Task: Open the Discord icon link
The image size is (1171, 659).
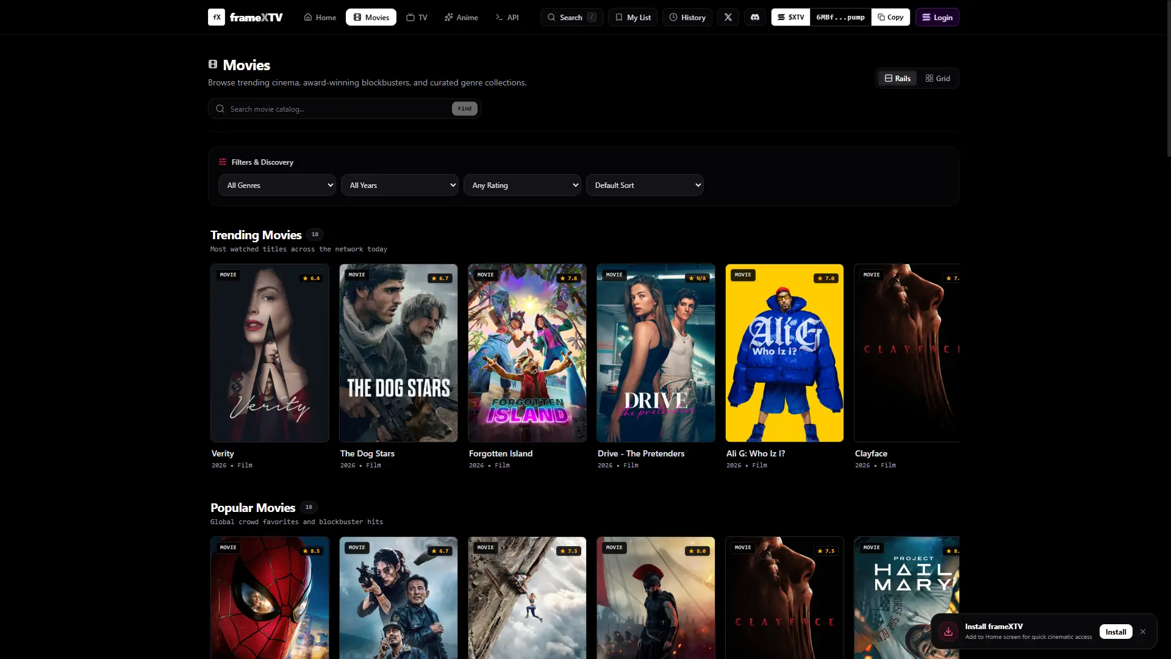Action: pyautogui.click(x=755, y=17)
